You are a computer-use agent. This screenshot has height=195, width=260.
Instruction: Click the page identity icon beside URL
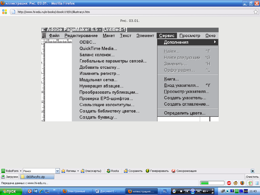coord(14,12)
